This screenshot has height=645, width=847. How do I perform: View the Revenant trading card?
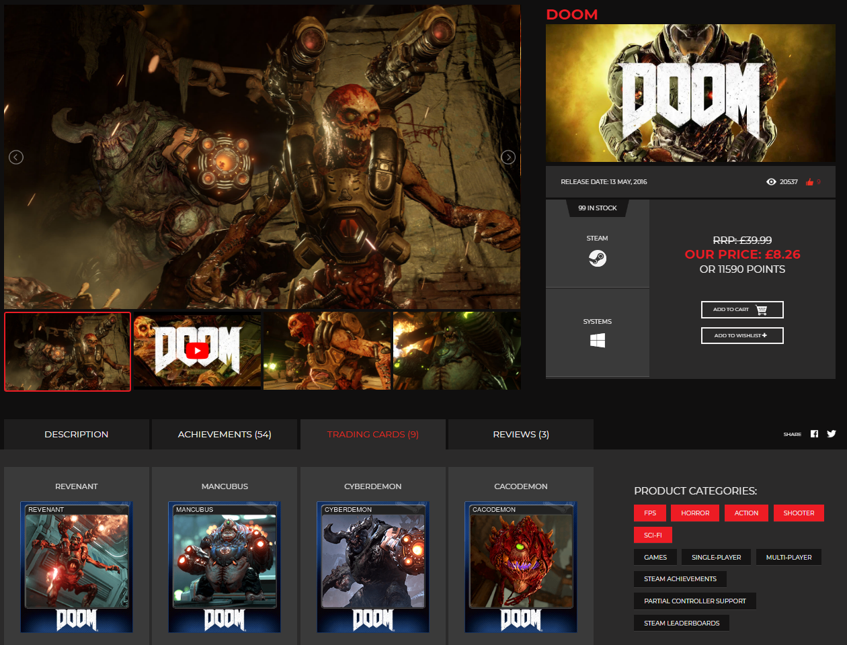coord(77,567)
